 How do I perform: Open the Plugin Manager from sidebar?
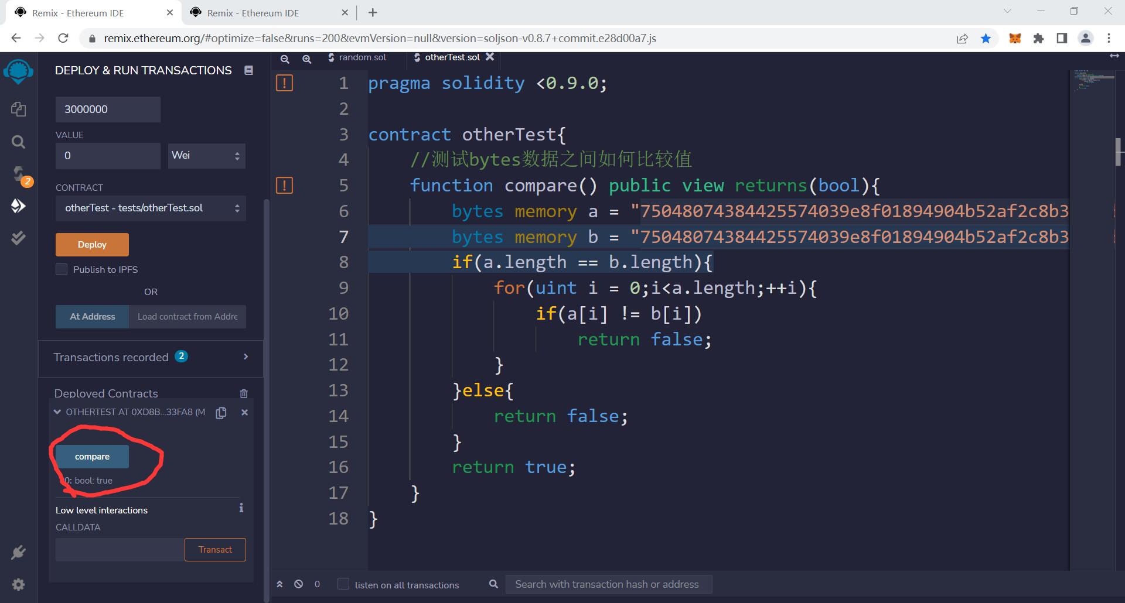point(18,552)
